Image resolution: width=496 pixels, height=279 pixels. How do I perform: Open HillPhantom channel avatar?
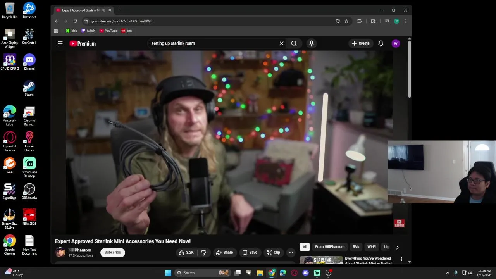pos(60,252)
